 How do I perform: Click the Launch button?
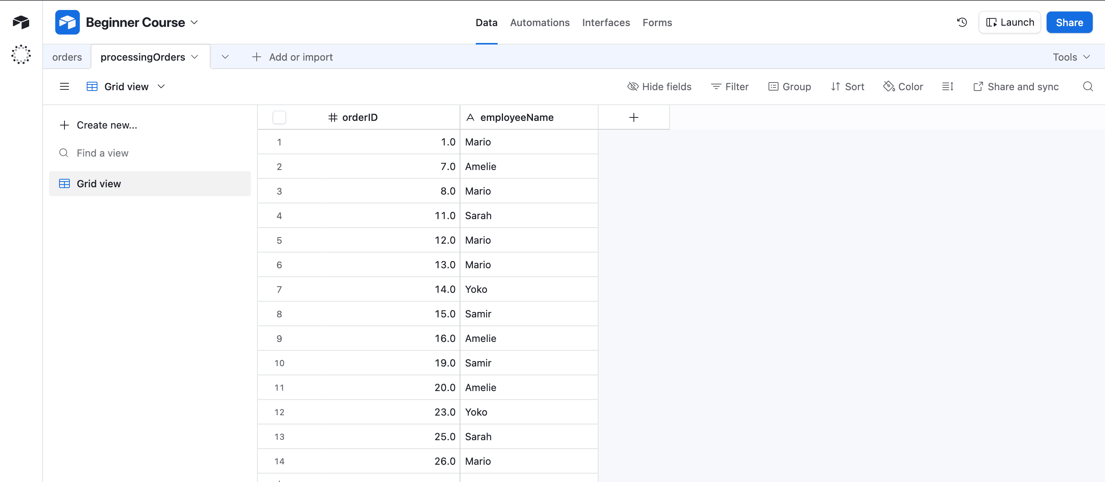coord(1010,22)
